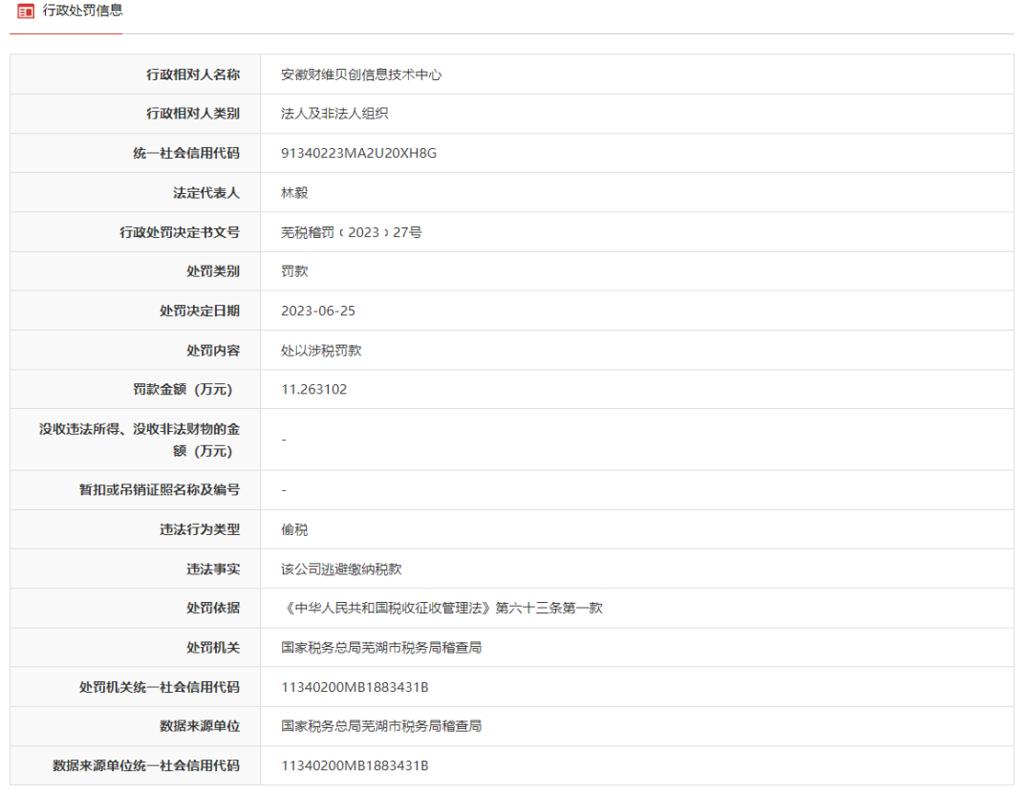This screenshot has height=795, width=1032.
Task: Click the 处罚机关 label
Action: point(213,647)
